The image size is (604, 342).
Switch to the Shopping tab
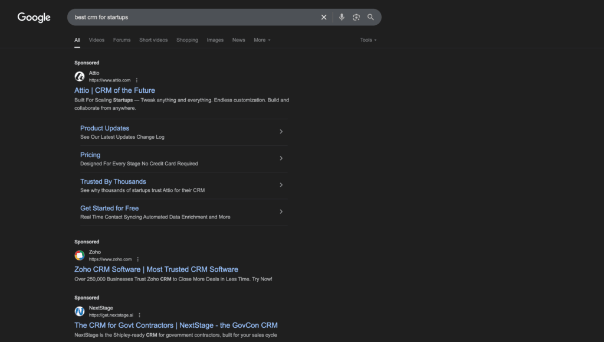pyautogui.click(x=187, y=40)
